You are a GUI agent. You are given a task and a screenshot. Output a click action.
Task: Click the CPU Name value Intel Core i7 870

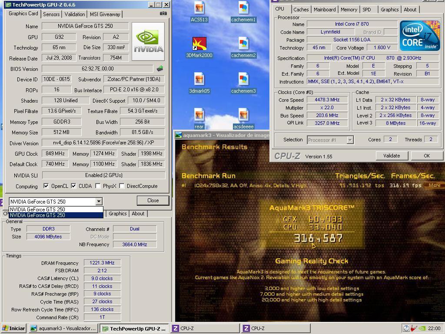coord(352,24)
